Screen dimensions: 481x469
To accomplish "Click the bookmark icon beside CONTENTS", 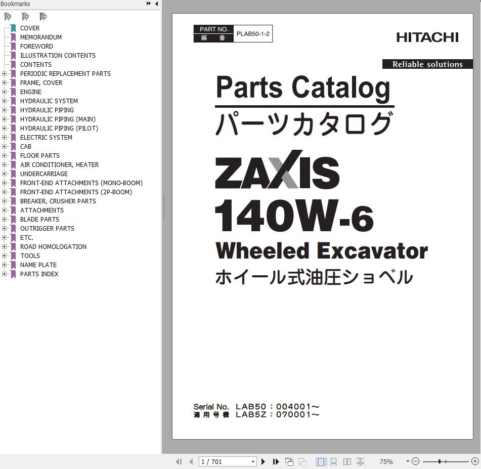I will 14,65.
